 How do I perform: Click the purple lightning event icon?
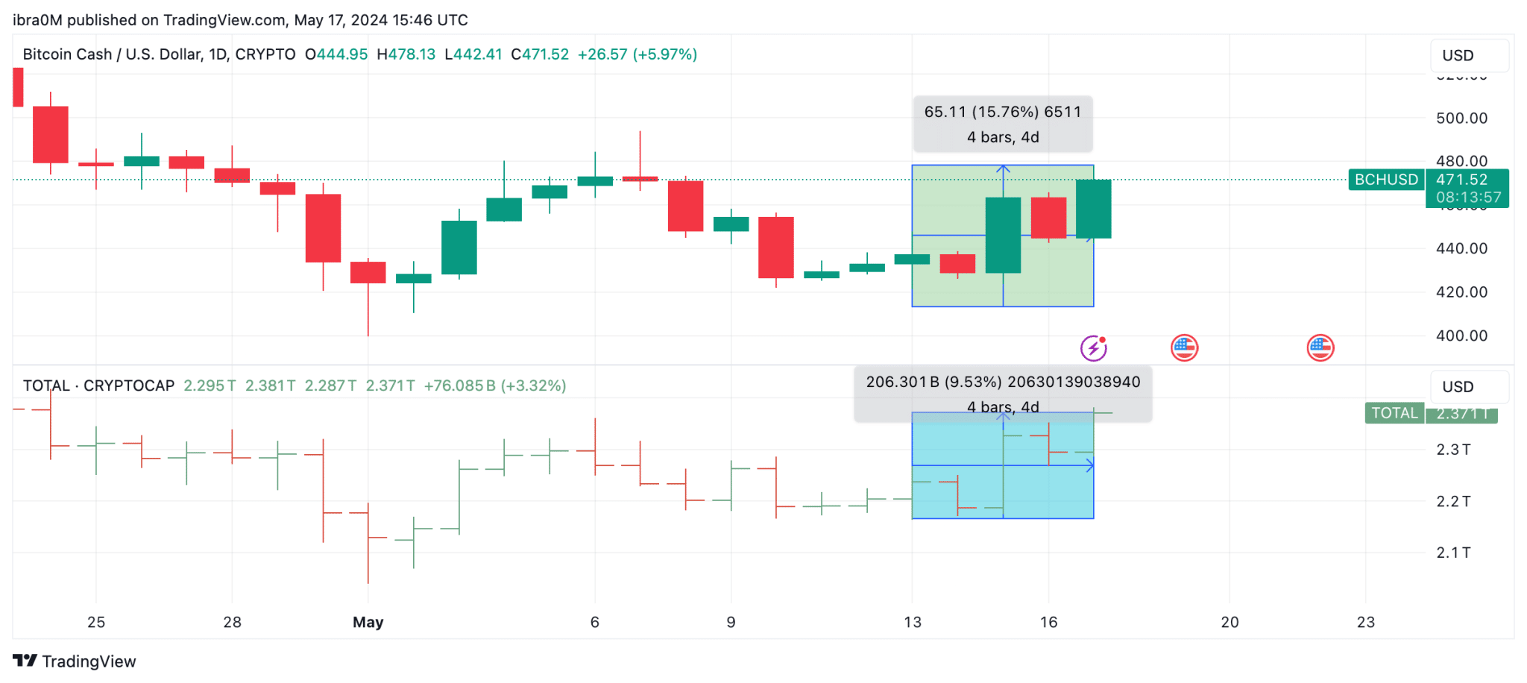coord(1094,347)
